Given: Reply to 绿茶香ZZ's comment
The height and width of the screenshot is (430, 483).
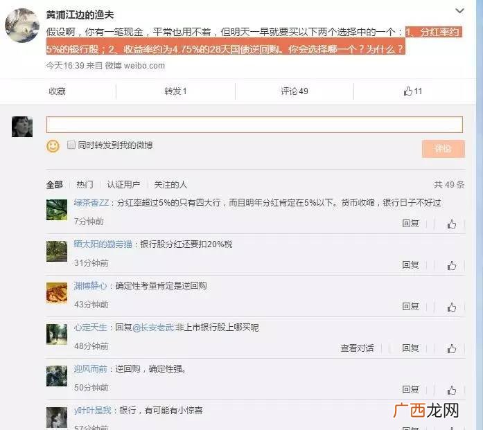Looking at the screenshot, I should click(x=410, y=223).
